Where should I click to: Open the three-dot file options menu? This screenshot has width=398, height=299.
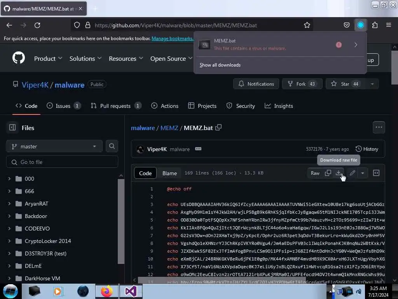point(379,127)
